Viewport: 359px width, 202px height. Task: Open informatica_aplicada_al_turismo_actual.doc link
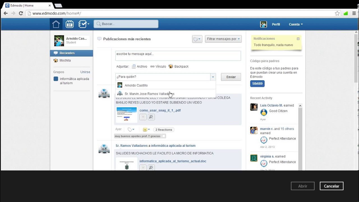pos(173,161)
